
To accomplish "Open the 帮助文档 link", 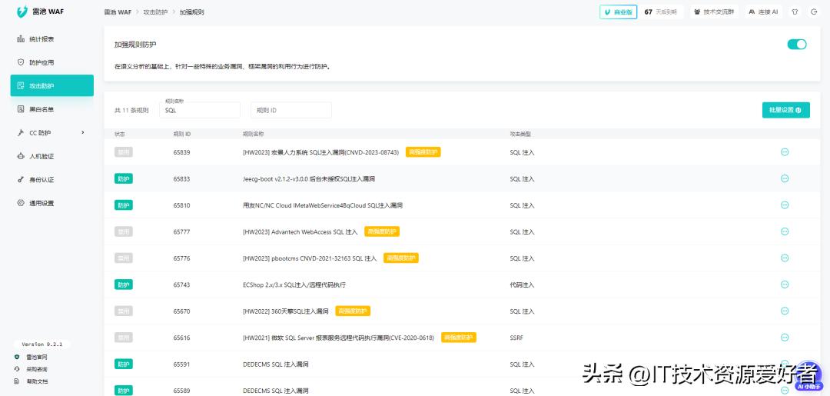I will coord(37,381).
